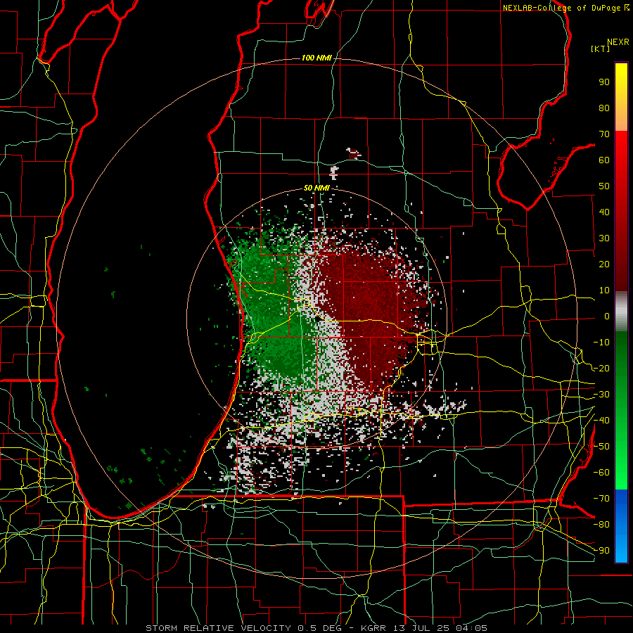Click the 0.5 DEG elevation text in caption

319,628
